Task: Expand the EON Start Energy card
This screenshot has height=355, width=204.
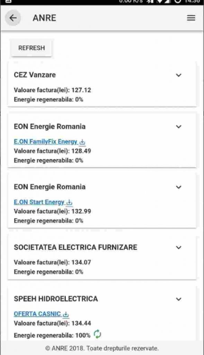Action: click(x=179, y=187)
